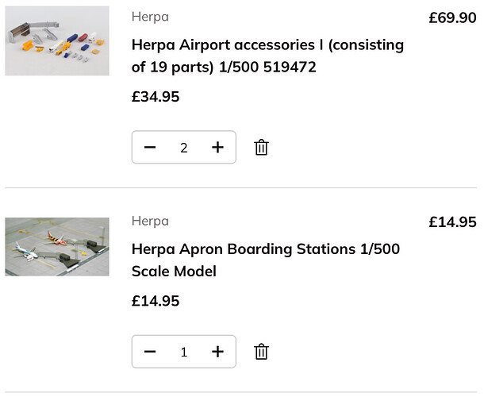This screenshot has width=484, height=397.
Task: Increase quantity of Apron Boarding Stations
Action: pos(217,352)
